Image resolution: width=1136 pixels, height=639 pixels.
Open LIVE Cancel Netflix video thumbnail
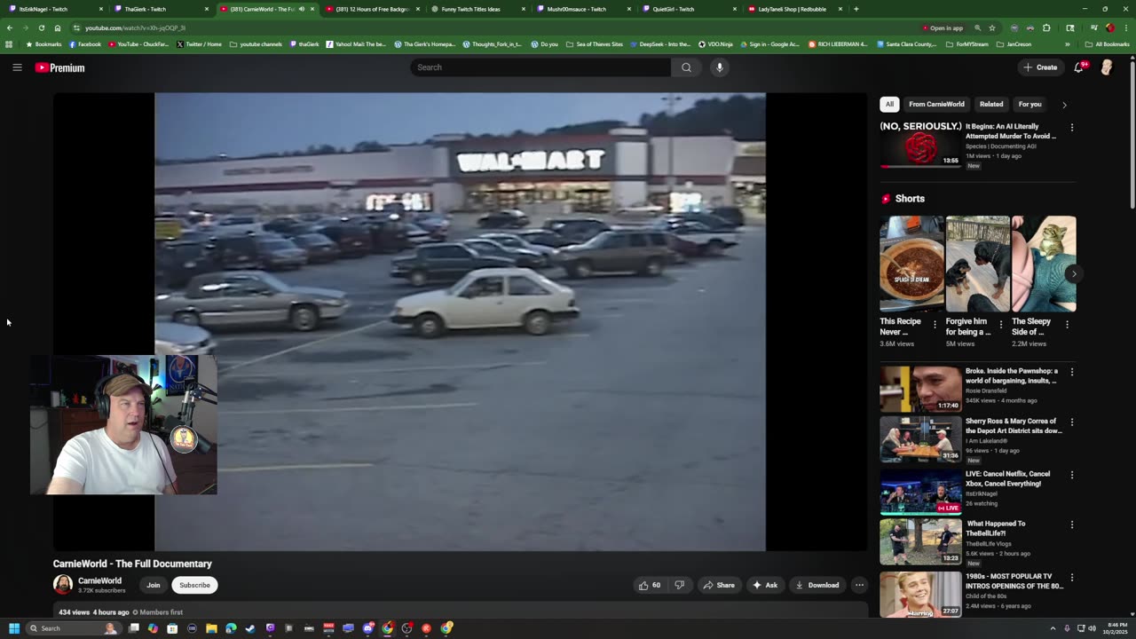[920, 492]
